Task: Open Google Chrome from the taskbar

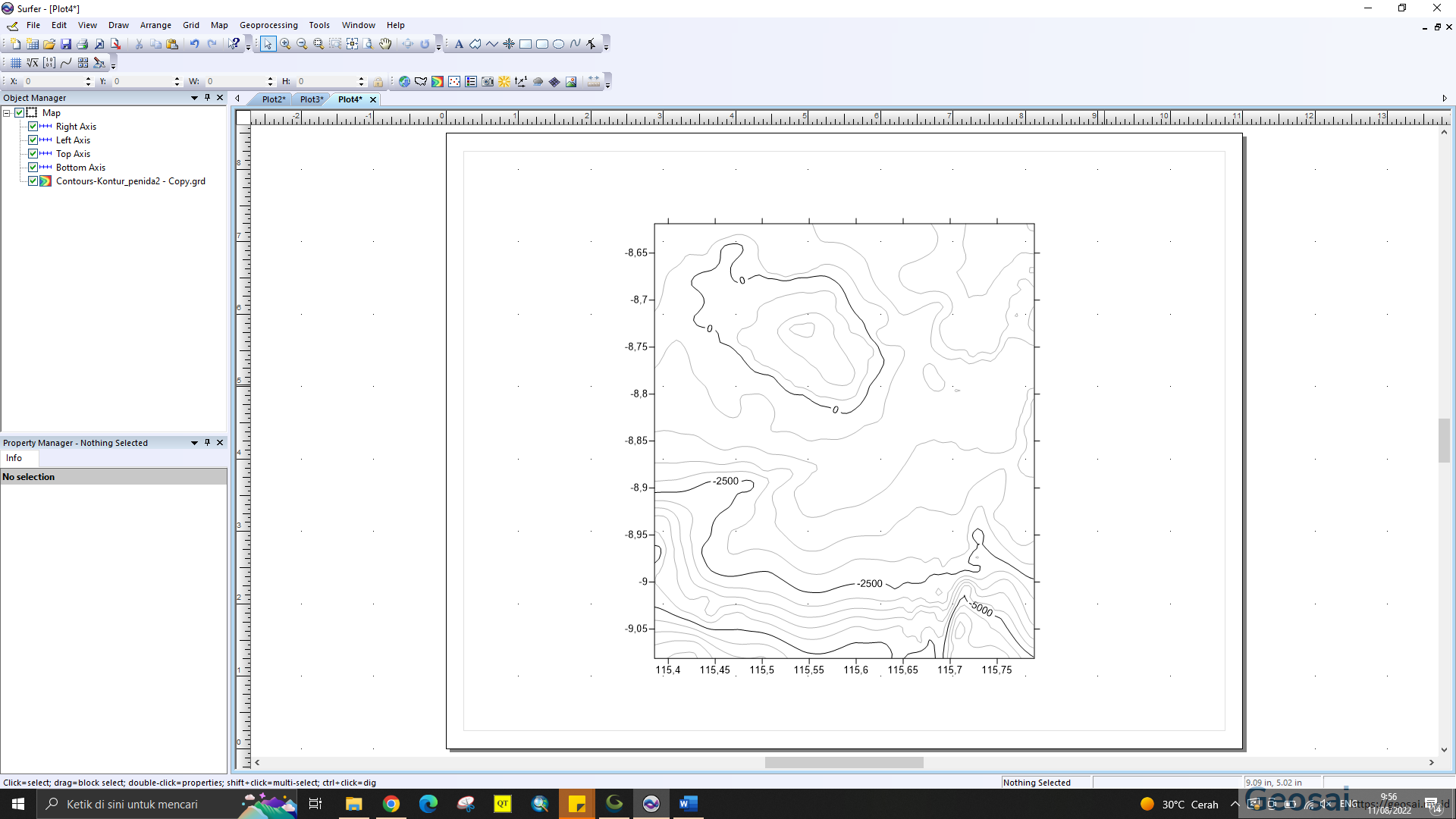Action: [x=391, y=804]
